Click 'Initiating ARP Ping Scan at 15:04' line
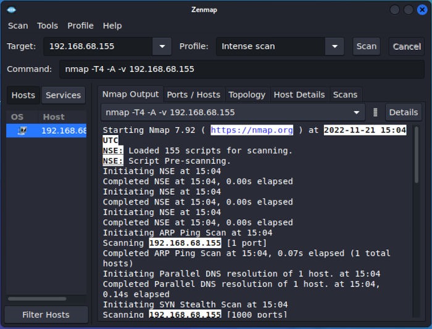Screen dimensions: 432x329 188,233
